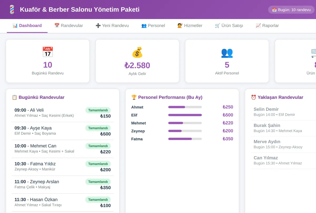Open upcoming appointment Selin Demir

pyautogui.click(x=283, y=112)
